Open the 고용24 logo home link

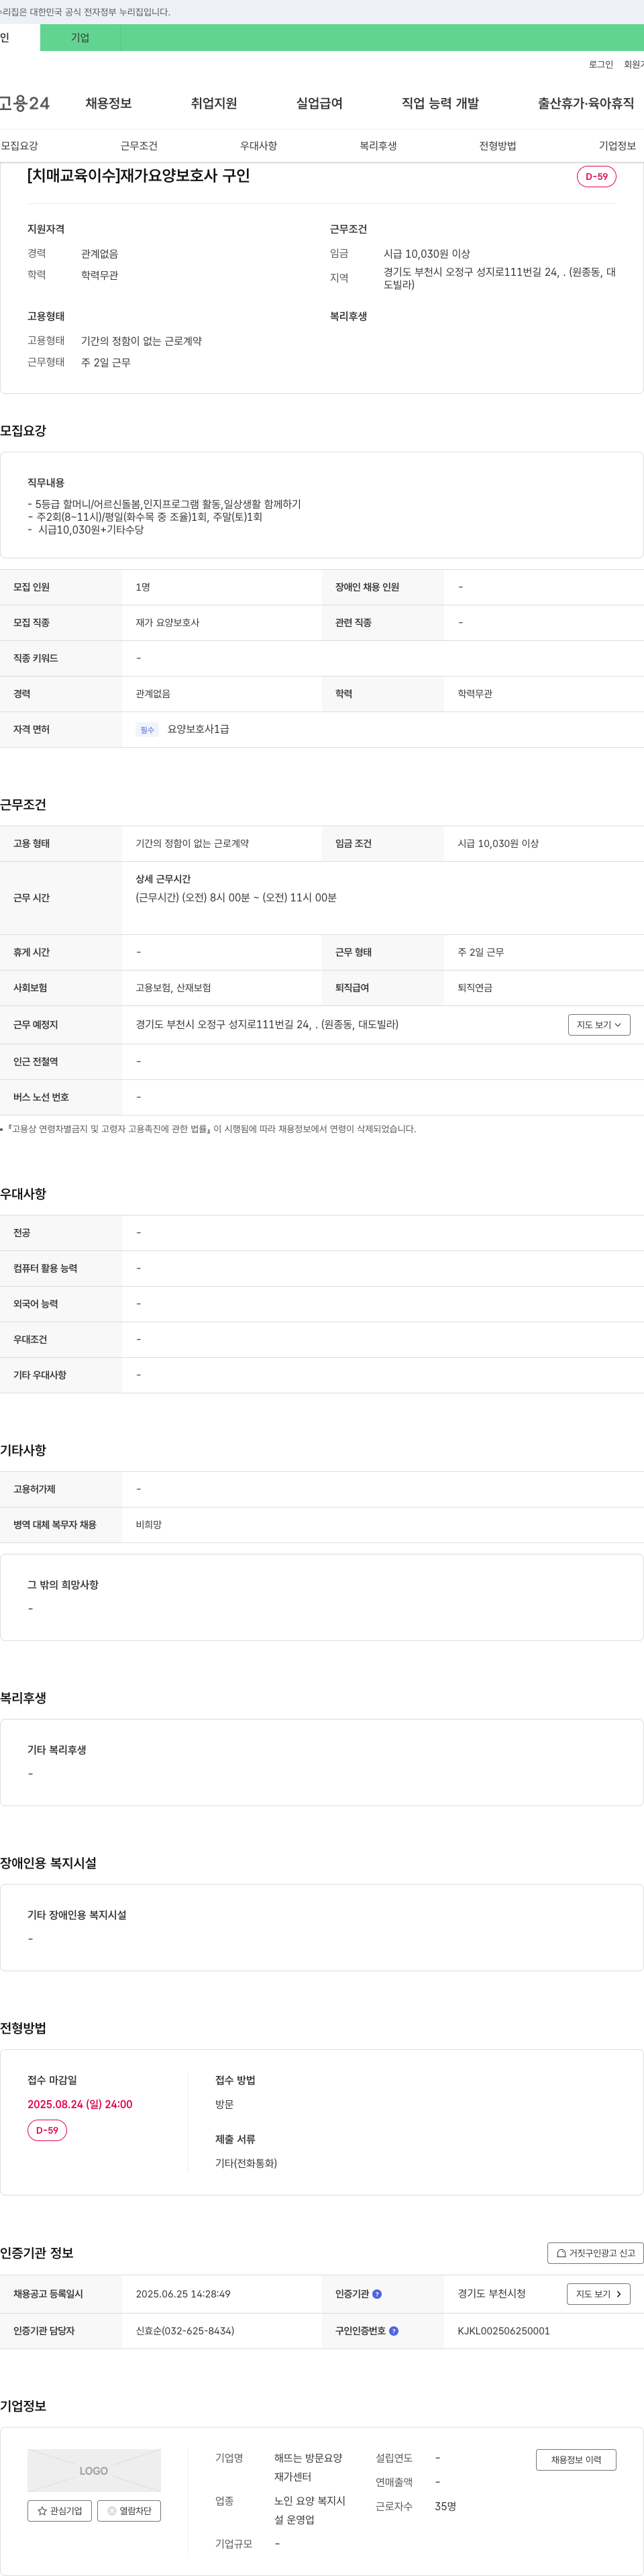(x=24, y=103)
